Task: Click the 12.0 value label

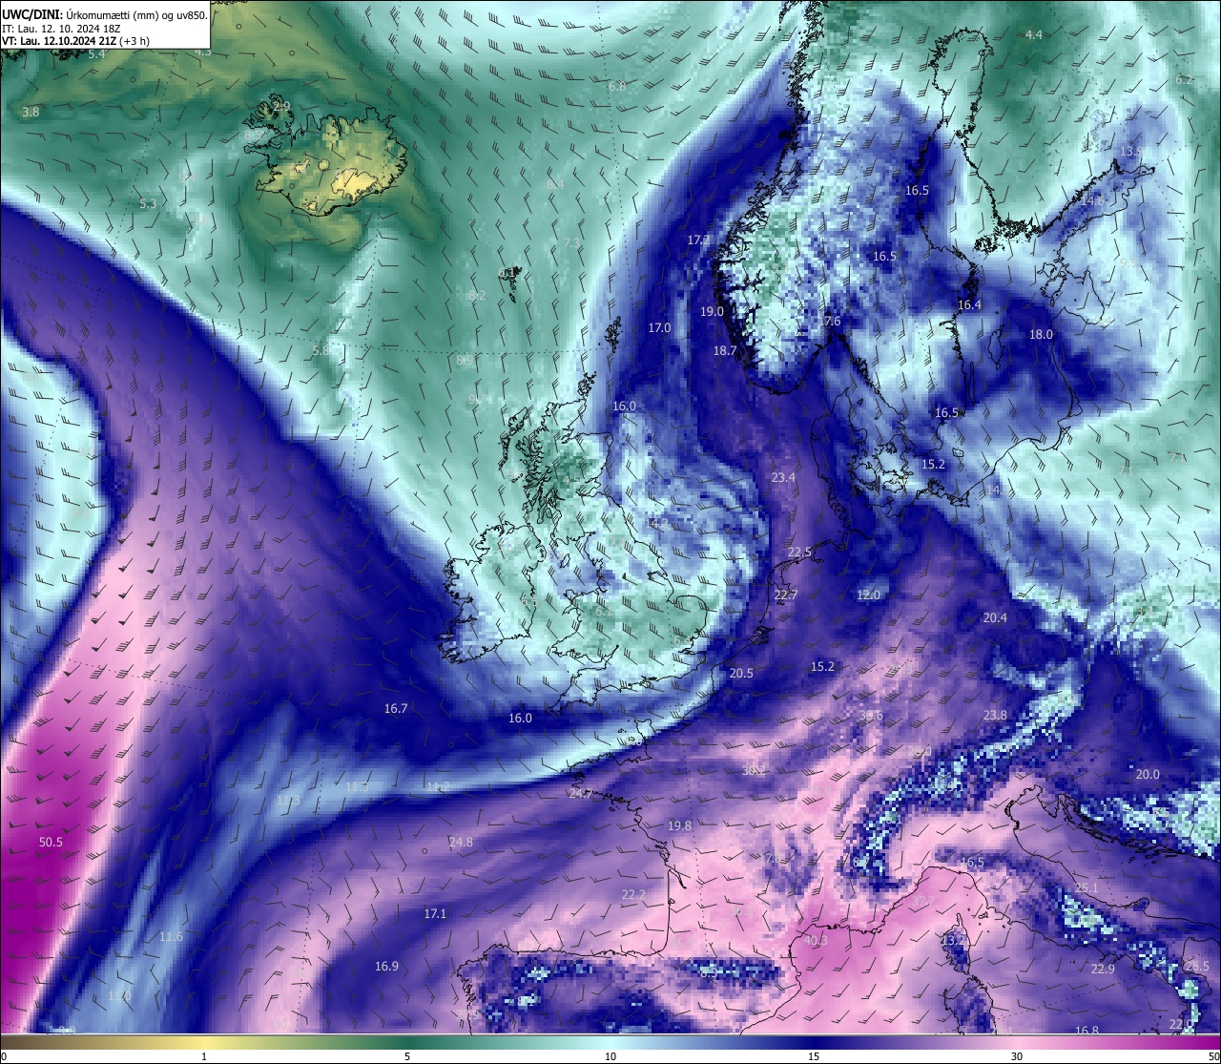Action: [x=868, y=595]
